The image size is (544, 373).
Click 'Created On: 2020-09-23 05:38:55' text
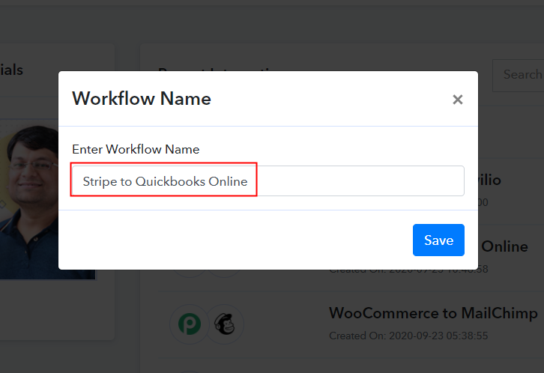click(x=408, y=336)
